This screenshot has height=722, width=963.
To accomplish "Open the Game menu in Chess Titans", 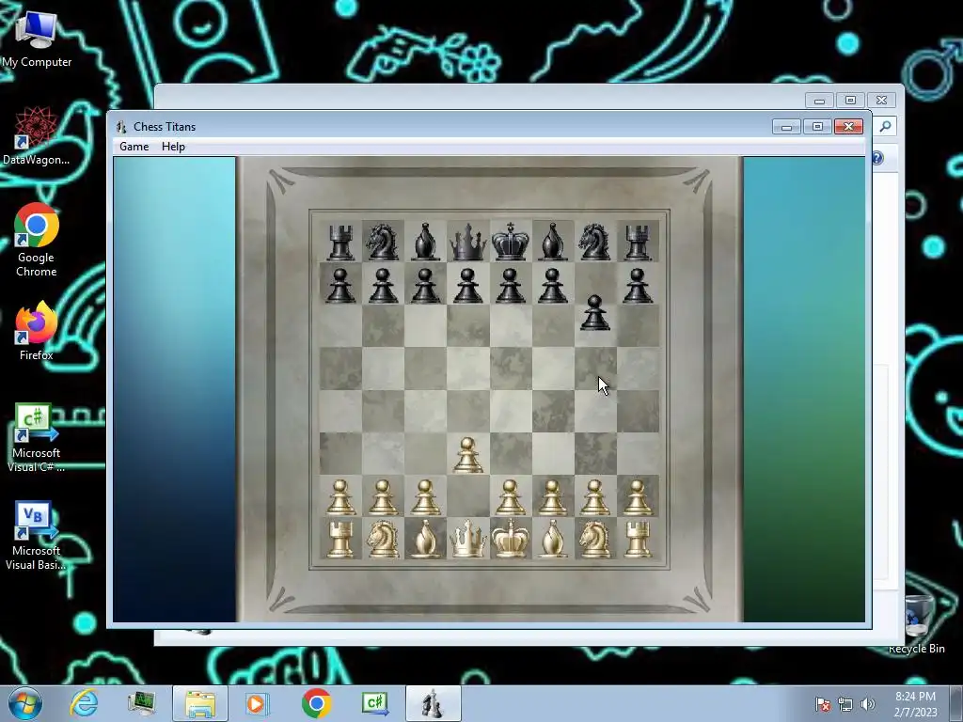I will [134, 147].
